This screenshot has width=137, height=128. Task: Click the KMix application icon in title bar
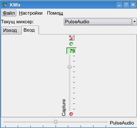(5, 5)
